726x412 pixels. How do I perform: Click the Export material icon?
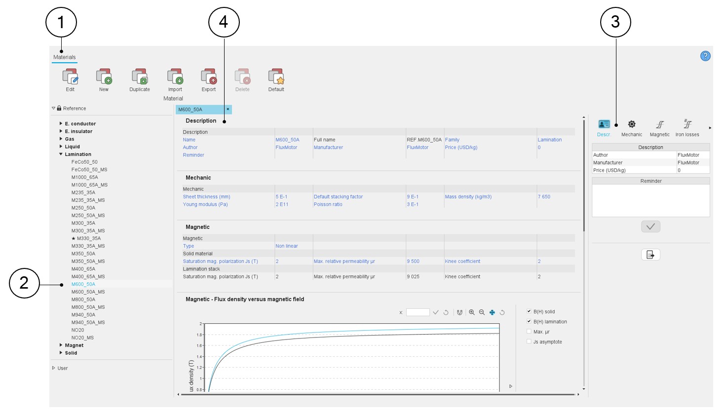click(209, 77)
